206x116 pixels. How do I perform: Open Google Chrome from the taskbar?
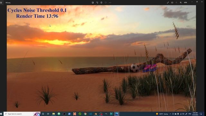pyautogui.click(x=85, y=114)
